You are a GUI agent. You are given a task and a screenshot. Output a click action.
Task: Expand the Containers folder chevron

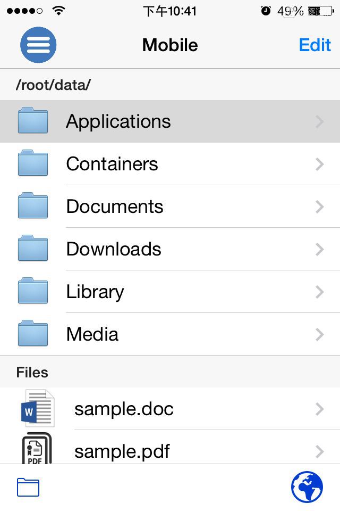[x=319, y=164]
